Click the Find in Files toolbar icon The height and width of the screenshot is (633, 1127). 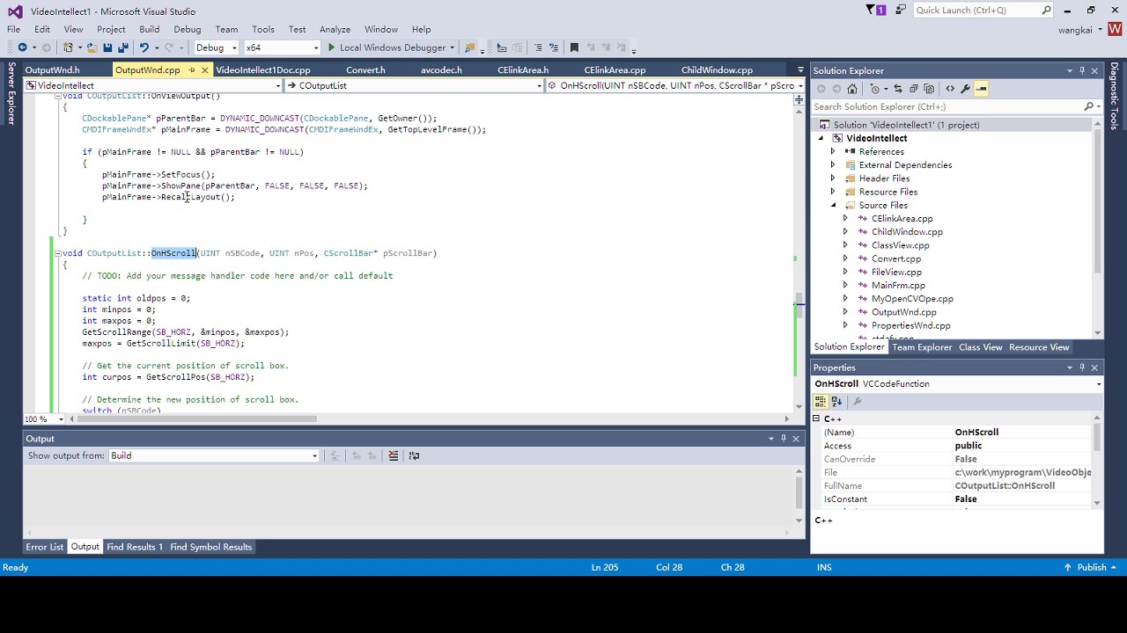(470, 47)
